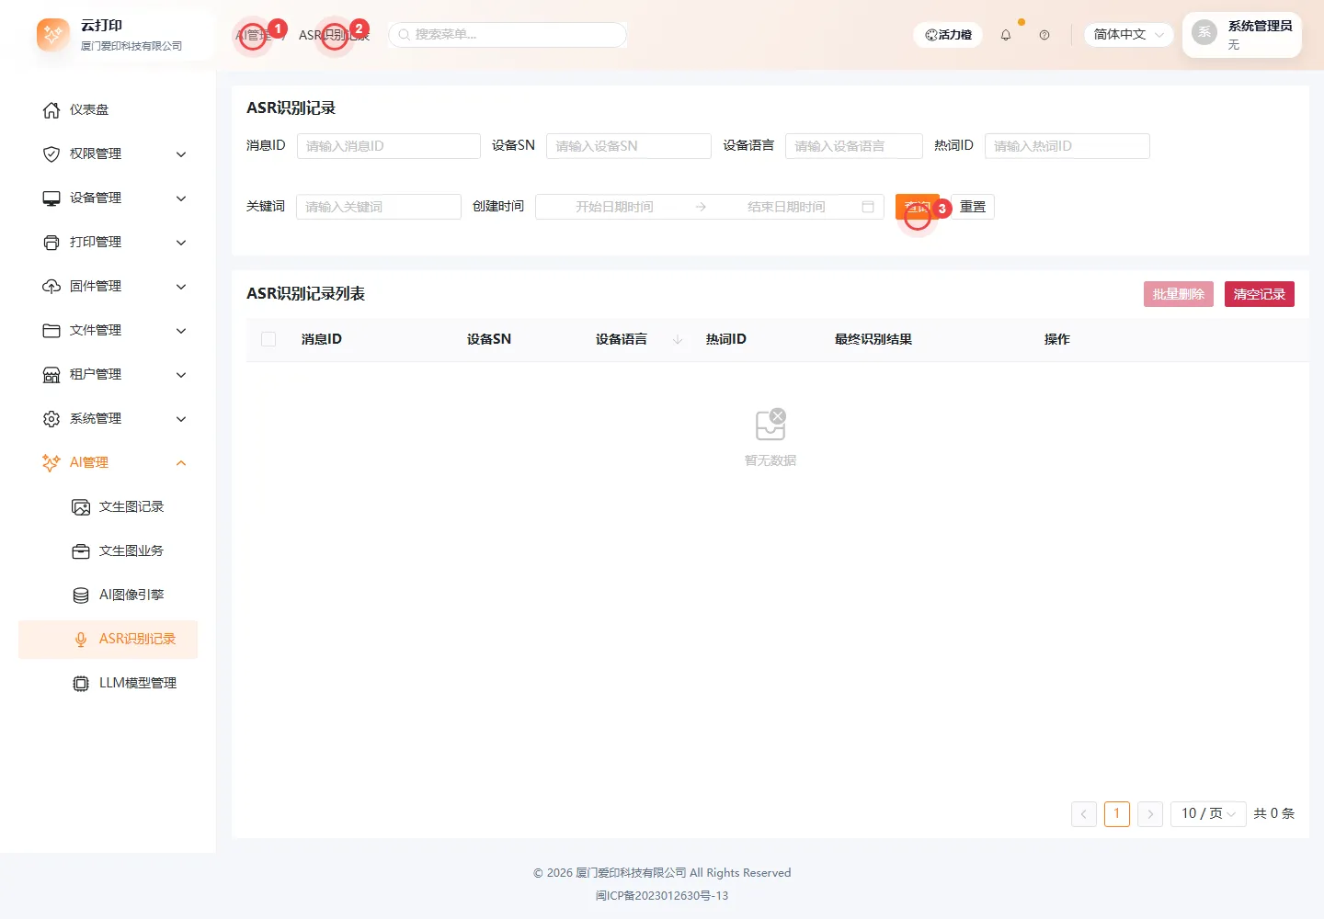Viewport: 1324px width, 919px height.
Task: Select page 1 in pagination
Action: click(x=1117, y=814)
